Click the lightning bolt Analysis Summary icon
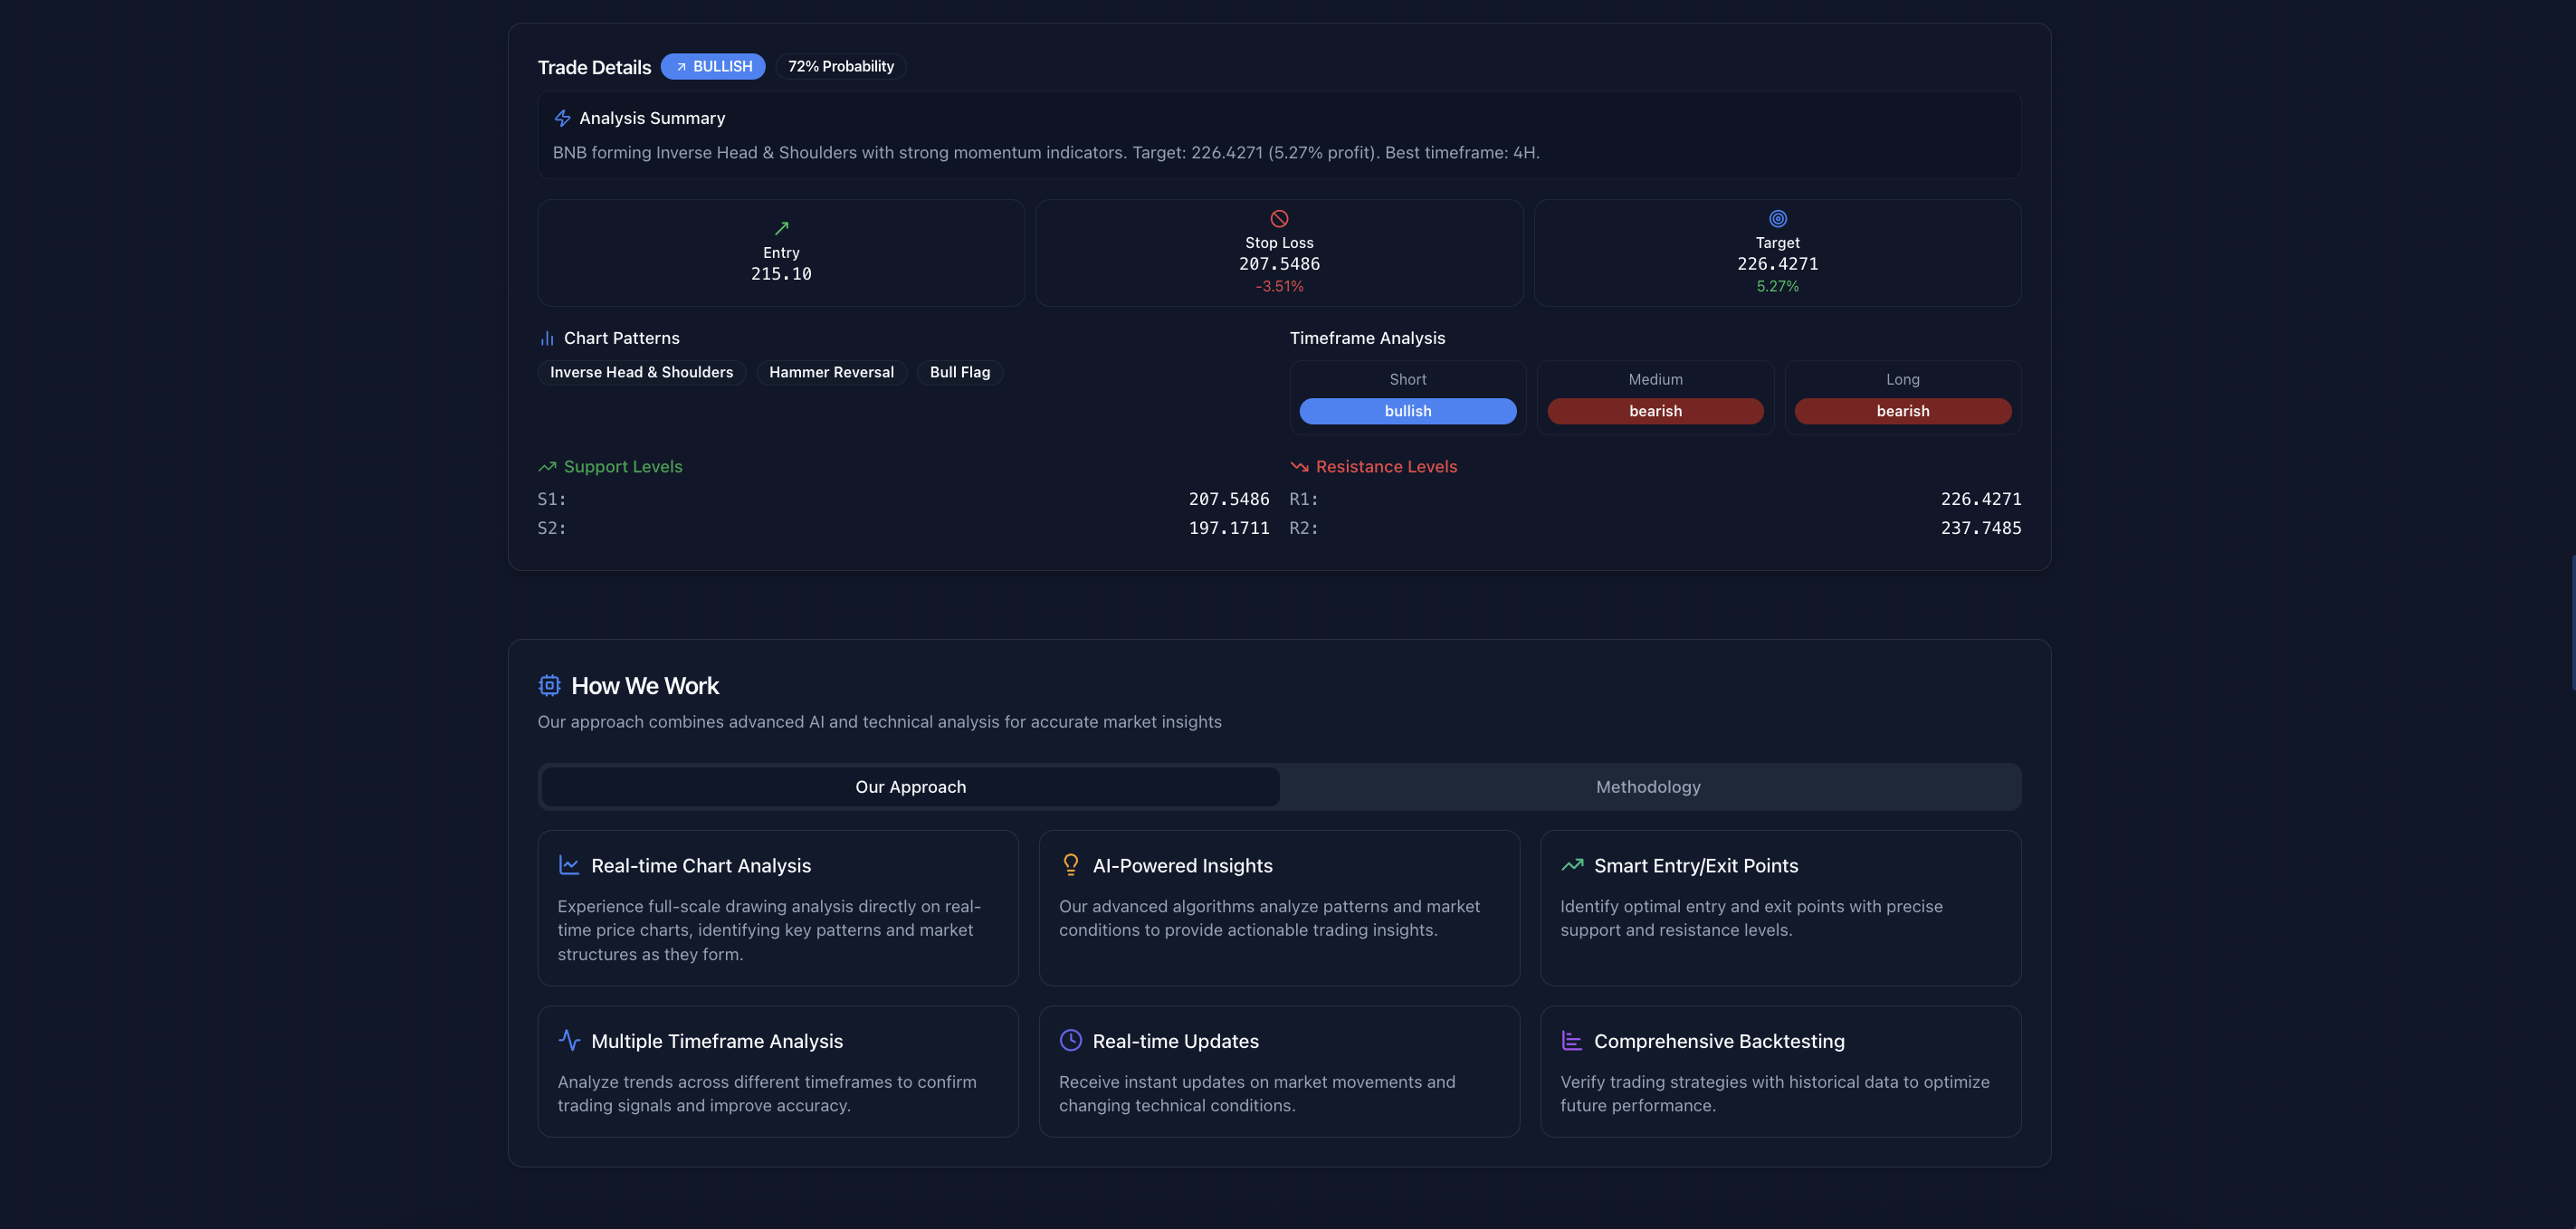 [x=562, y=118]
